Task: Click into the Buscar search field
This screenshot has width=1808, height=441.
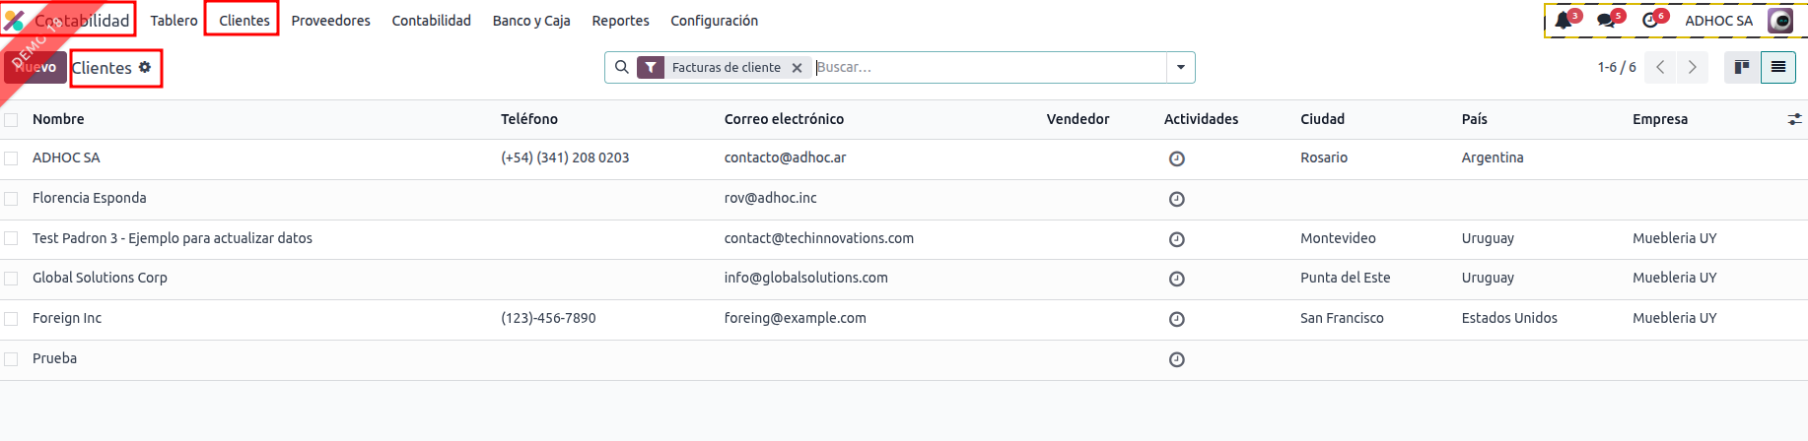Action: 986,67
